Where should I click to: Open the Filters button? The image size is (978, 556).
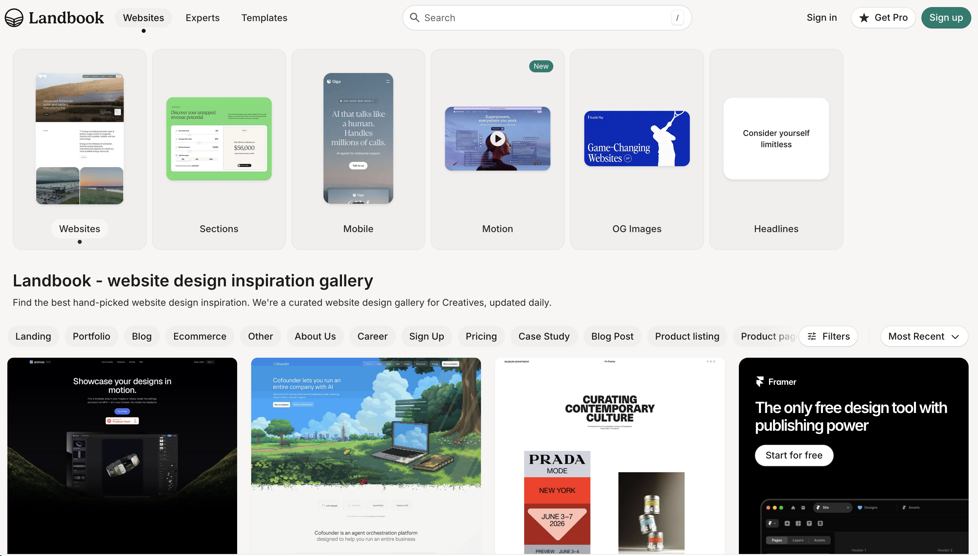coord(828,336)
